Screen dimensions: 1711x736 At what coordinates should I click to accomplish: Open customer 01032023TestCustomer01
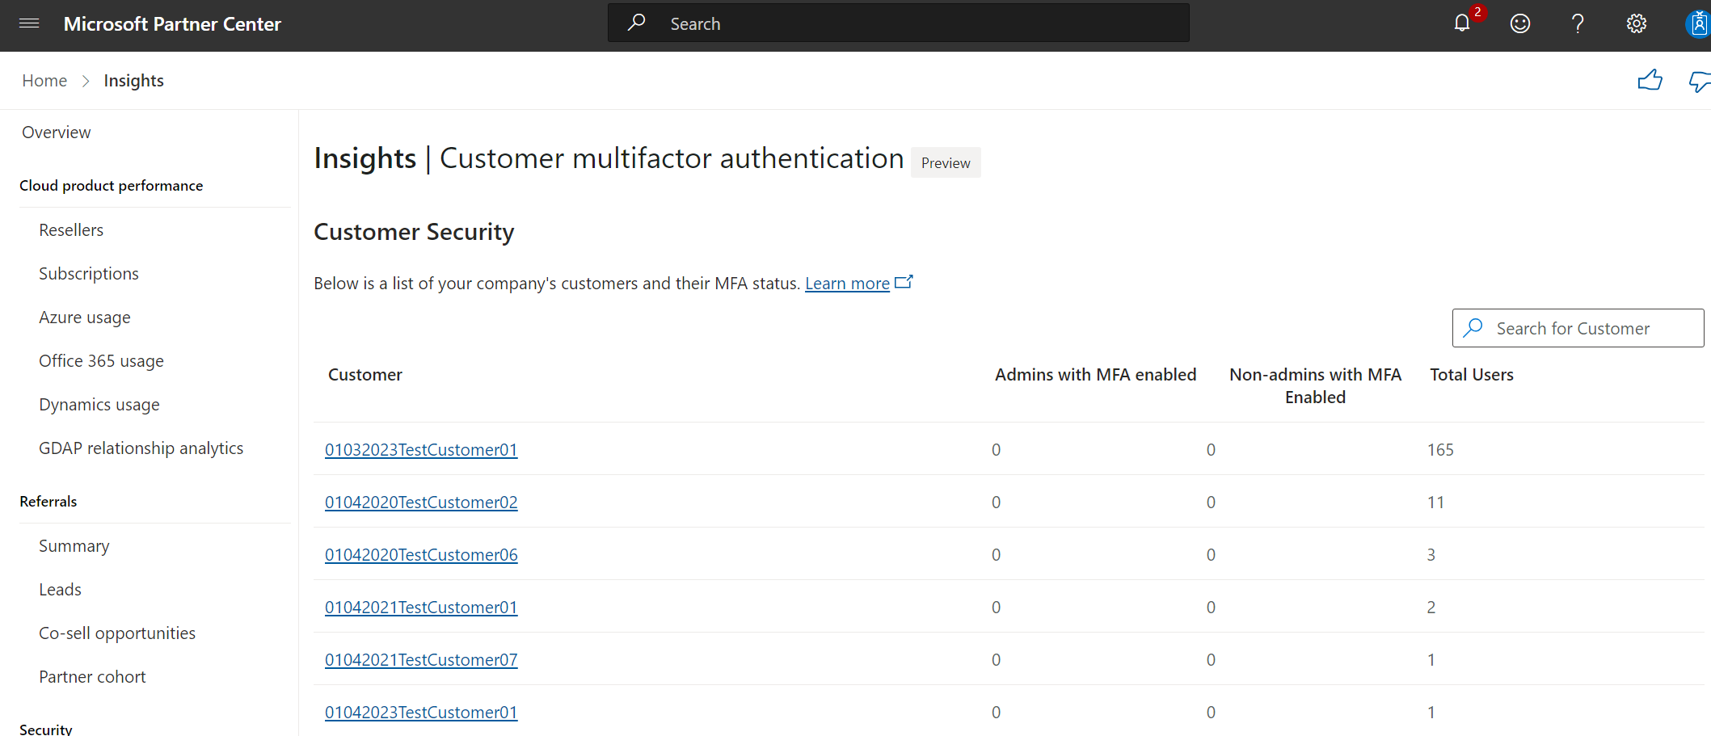[x=421, y=450]
